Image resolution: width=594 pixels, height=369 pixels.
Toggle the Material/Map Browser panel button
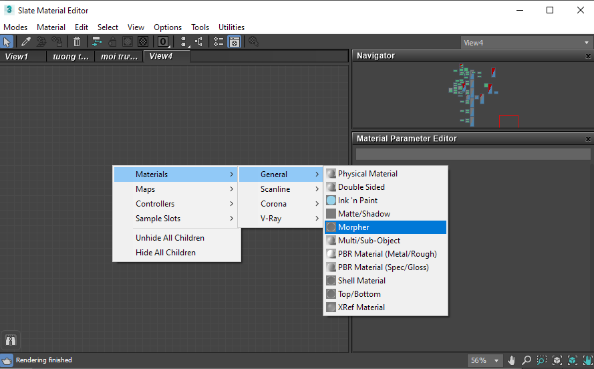[218, 41]
